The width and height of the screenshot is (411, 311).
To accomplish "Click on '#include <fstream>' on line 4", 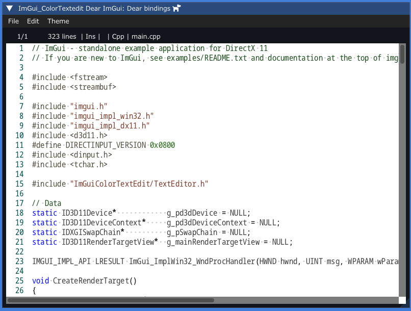I will [x=70, y=77].
